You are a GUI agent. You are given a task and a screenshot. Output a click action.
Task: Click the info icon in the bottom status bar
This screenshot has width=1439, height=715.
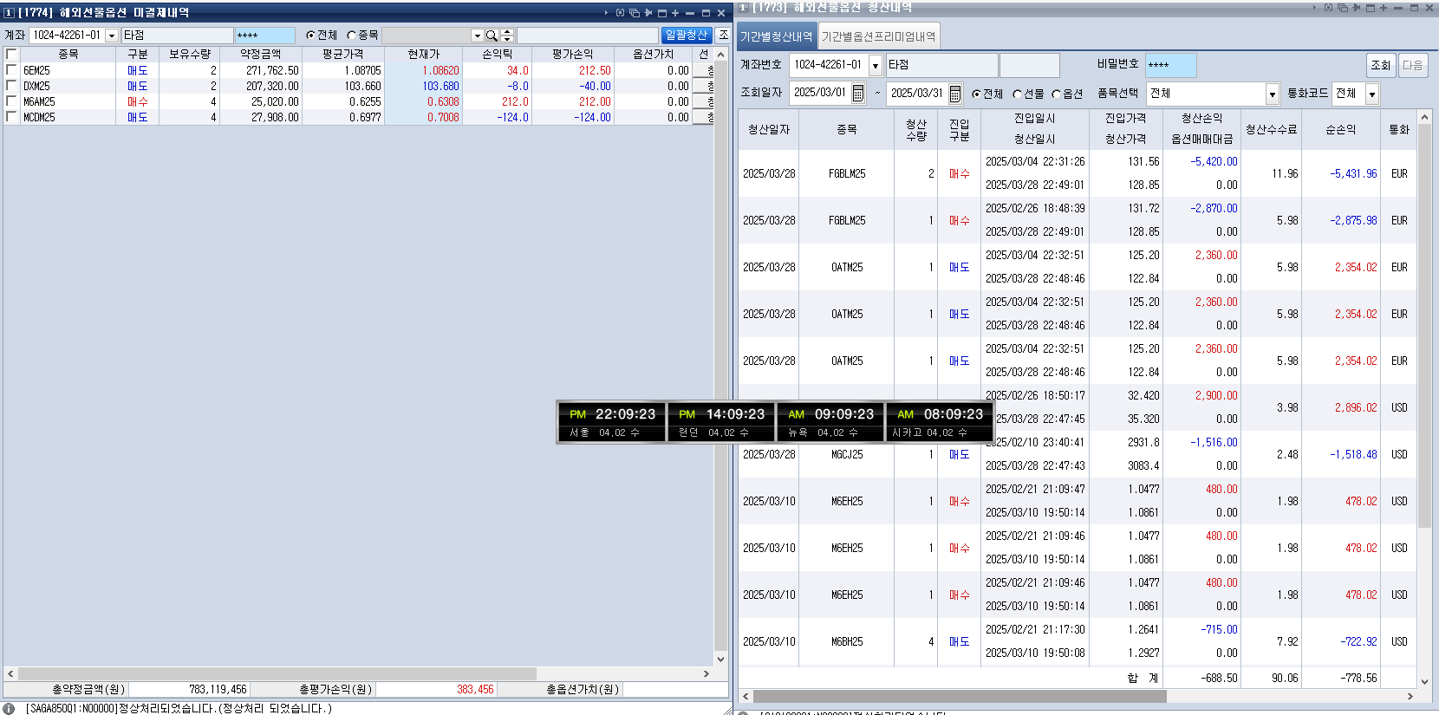[10, 708]
